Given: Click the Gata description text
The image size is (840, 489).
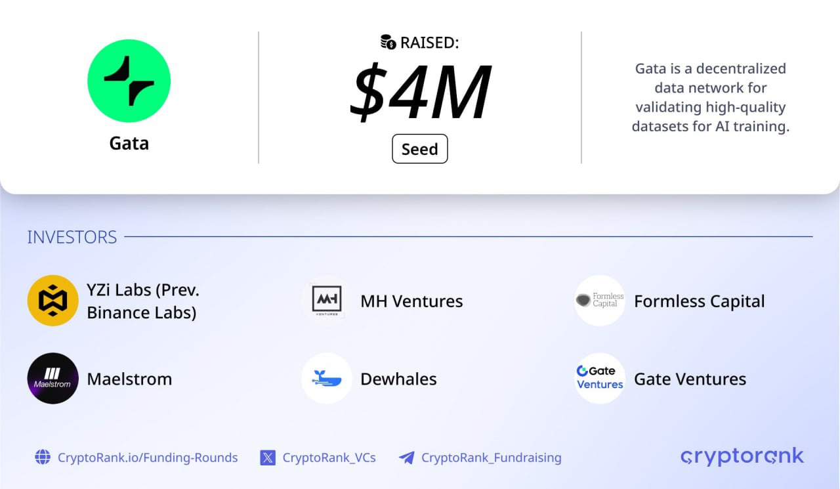Looking at the screenshot, I should [x=711, y=97].
